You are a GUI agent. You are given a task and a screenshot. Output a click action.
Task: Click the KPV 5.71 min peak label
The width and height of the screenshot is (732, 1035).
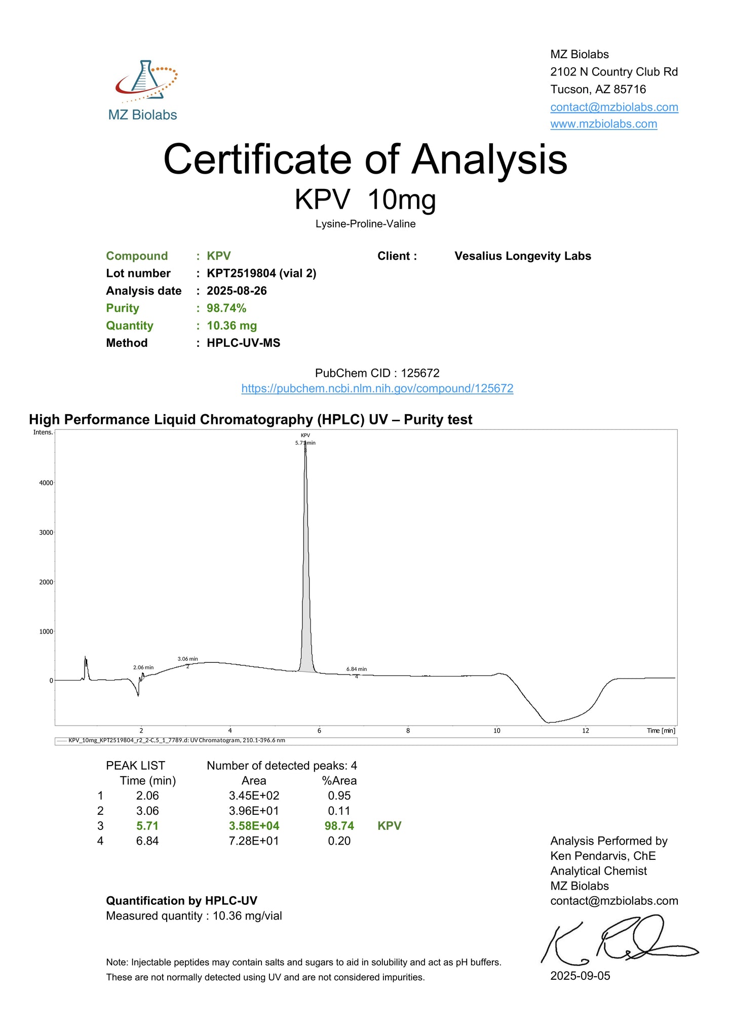coord(305,439)
